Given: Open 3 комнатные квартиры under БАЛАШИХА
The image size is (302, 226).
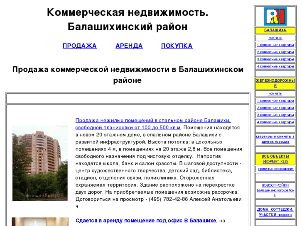Looking at the screenshot, I should pyautogui.click(x=275, y=59).
